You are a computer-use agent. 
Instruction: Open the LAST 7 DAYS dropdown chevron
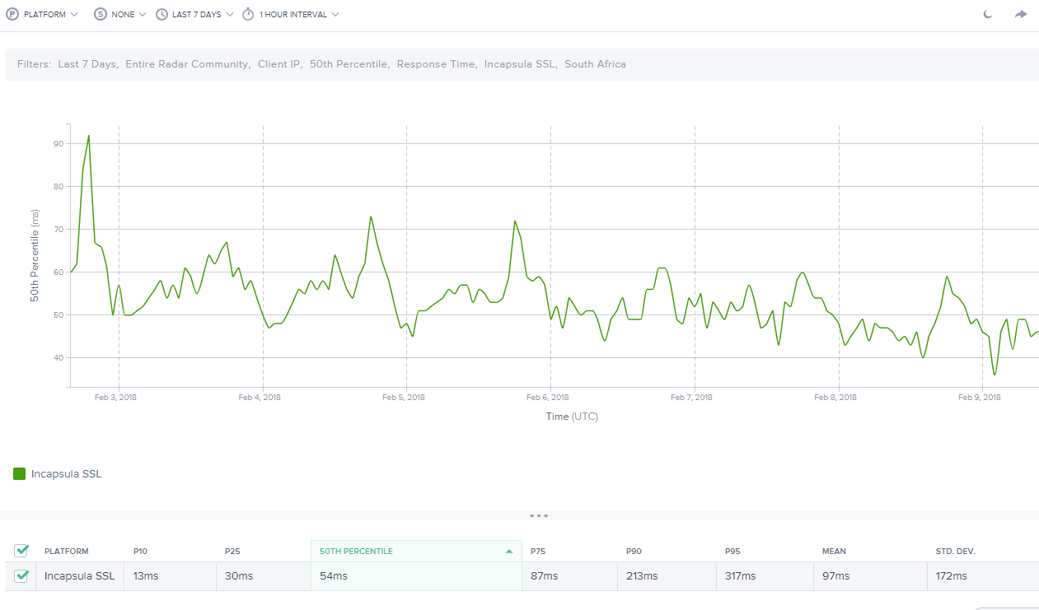[230, 15]
